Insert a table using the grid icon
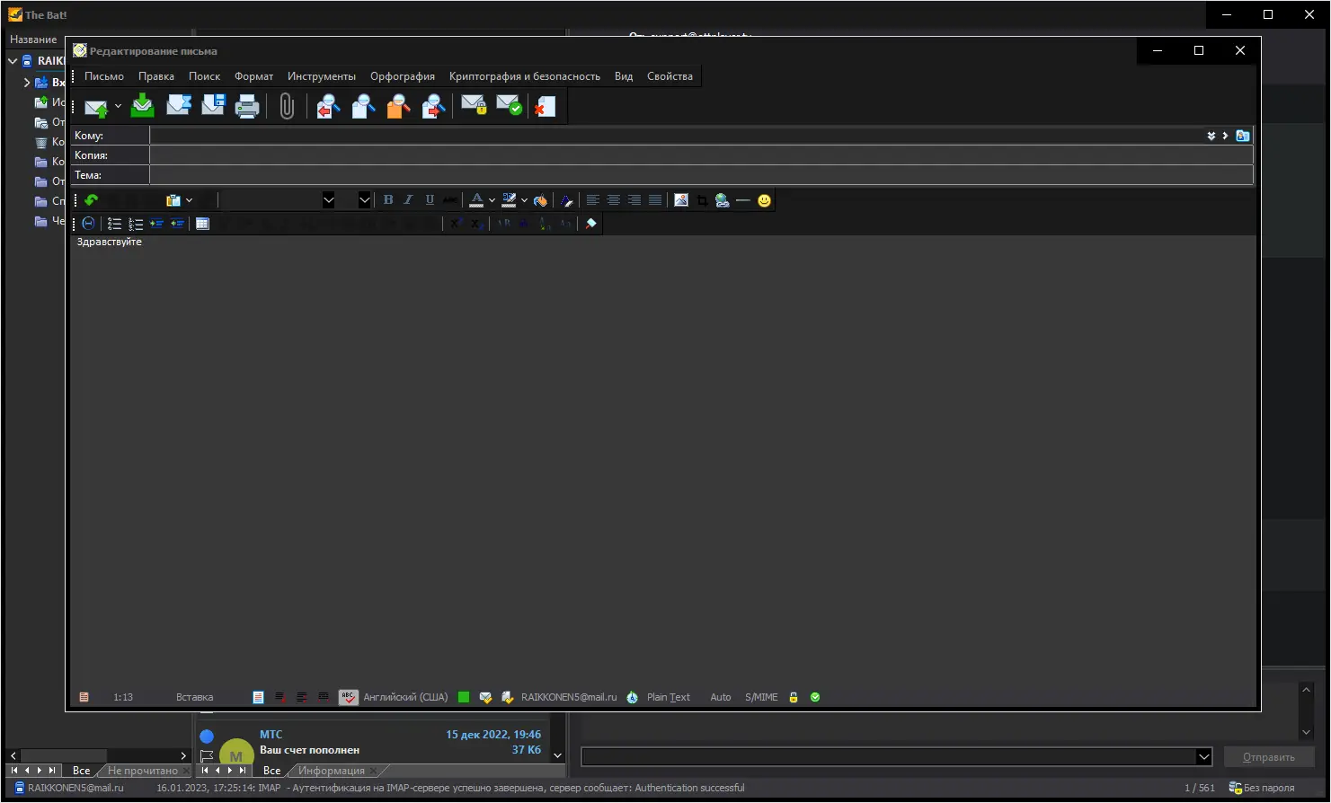The width and height of the screenshot is (1331, 803). coord(202,224)
